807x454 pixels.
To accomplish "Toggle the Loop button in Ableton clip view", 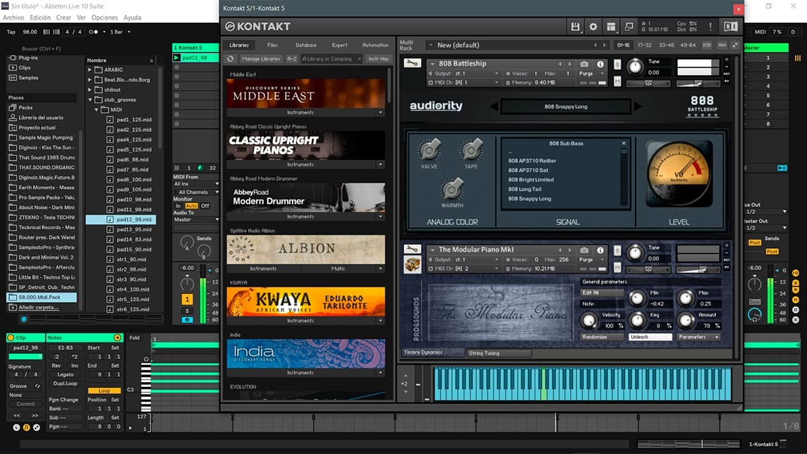I will pyautogui.click(x=104, y=391).
